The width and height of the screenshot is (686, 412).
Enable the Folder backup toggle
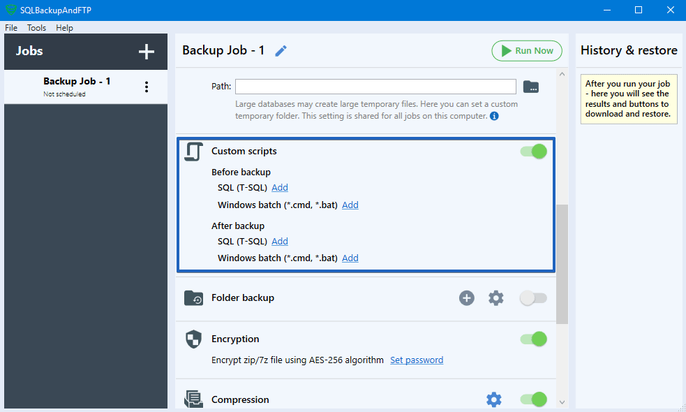pyautogui.click(x=533, y=298)
